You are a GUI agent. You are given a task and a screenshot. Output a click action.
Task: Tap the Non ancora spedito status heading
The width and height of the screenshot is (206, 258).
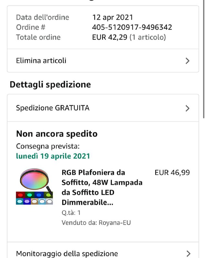pos(57,134)
